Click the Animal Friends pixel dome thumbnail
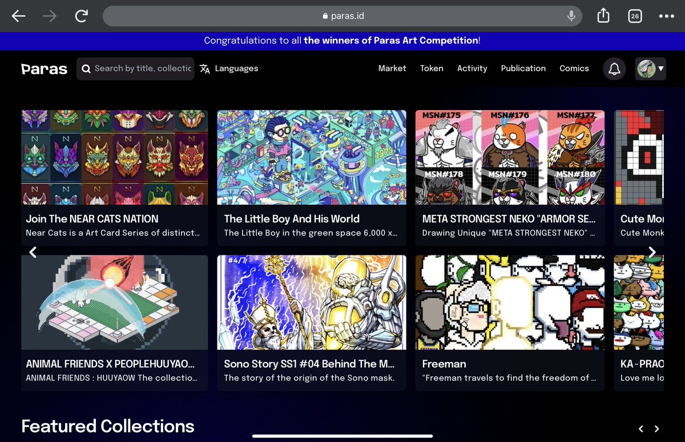This screenshot has width=685, height=442. (115, 302)
